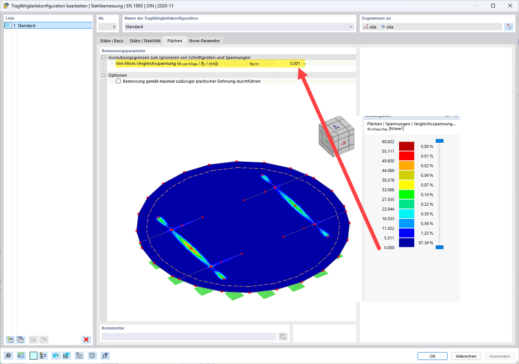Click the member icon labeled Alle
The width and height of the screenshot is (519, 364).
370,27
